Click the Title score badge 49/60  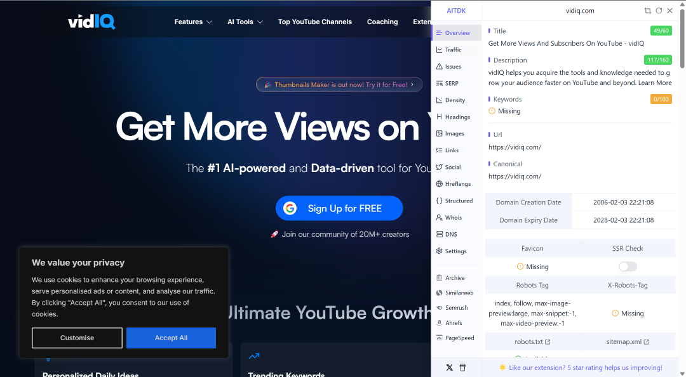tap(661, 30)
